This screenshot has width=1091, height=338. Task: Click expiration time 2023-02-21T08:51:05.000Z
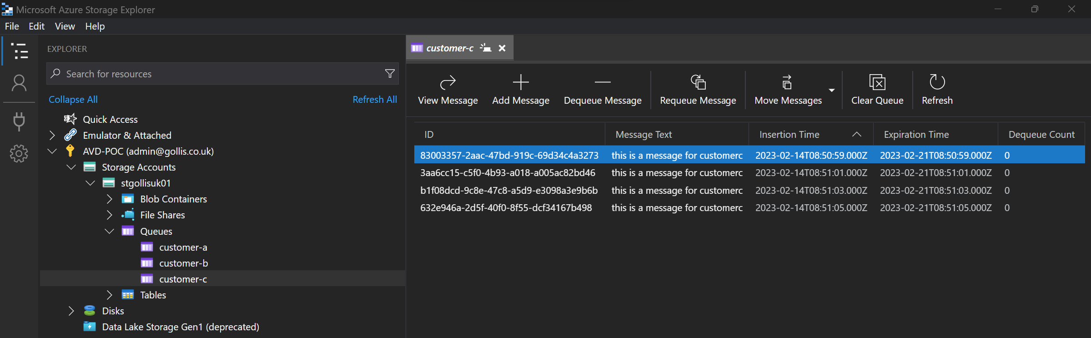pos(936,208)
